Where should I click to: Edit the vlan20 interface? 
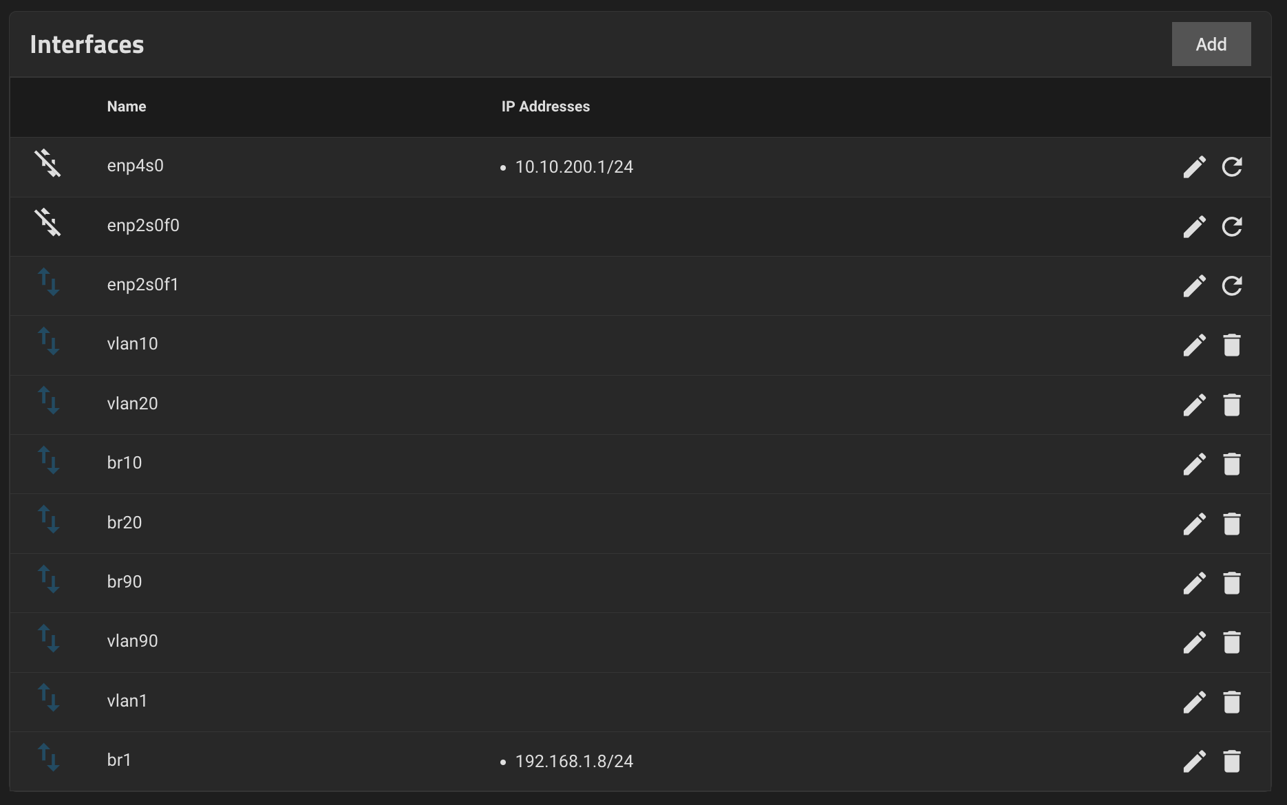click(x=1194, y=405)
